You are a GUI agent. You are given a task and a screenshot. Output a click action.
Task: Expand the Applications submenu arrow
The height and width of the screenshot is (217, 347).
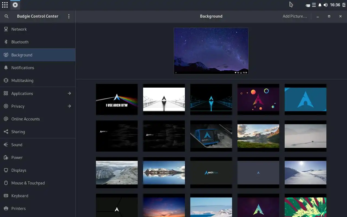(69, 93)
